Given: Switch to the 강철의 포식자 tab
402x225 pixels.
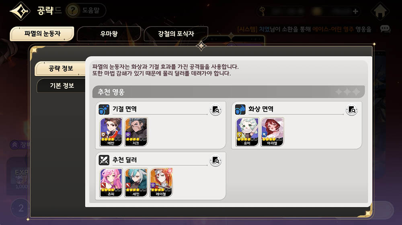Looking at the screenshot, I should coord(176,34).
